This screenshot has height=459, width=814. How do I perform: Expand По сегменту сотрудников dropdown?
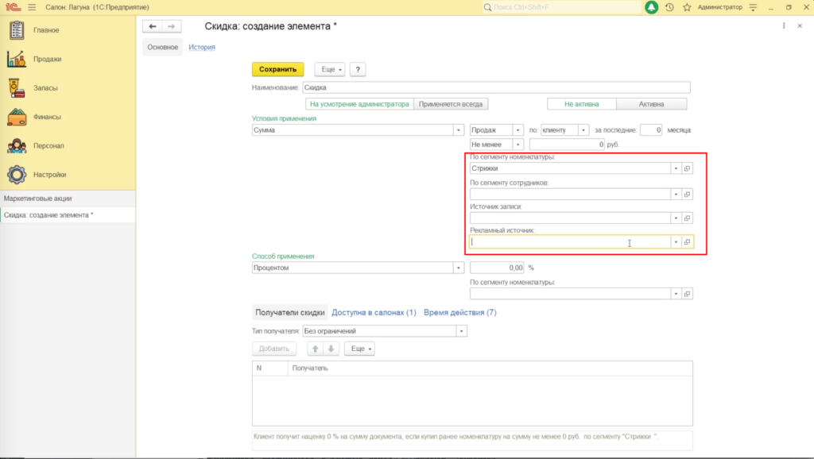pos(676,195)
